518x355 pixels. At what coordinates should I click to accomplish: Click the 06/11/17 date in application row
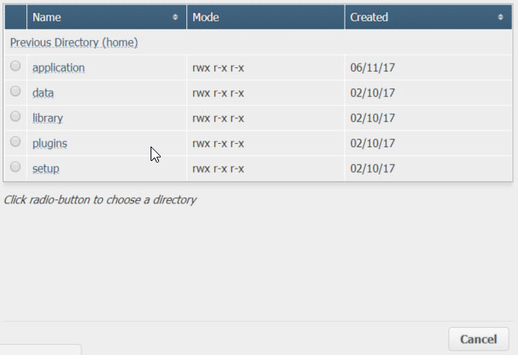[373, 67]
